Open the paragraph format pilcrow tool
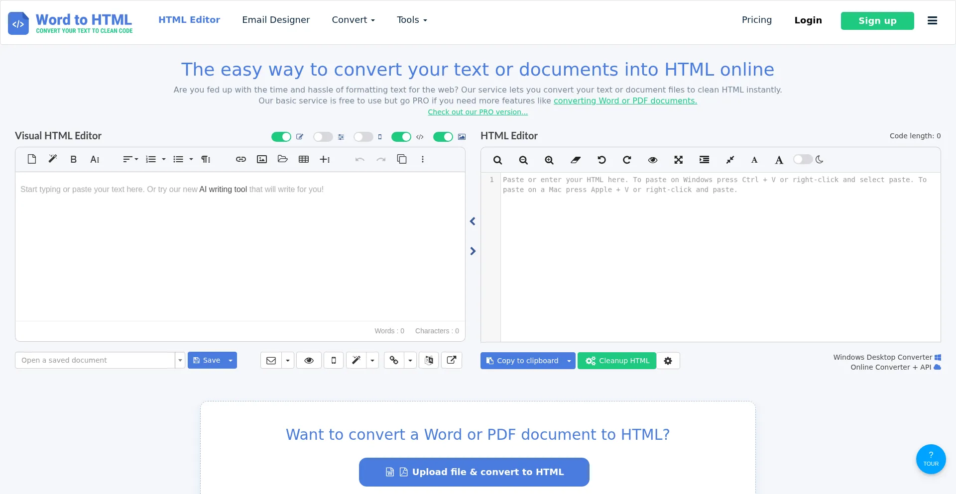Viewport: 956px width, 494px height. (x=206, y=159)
